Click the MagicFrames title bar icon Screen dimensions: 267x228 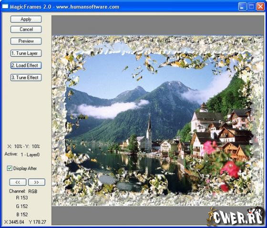pyautogui.click(x=5, y=7)
